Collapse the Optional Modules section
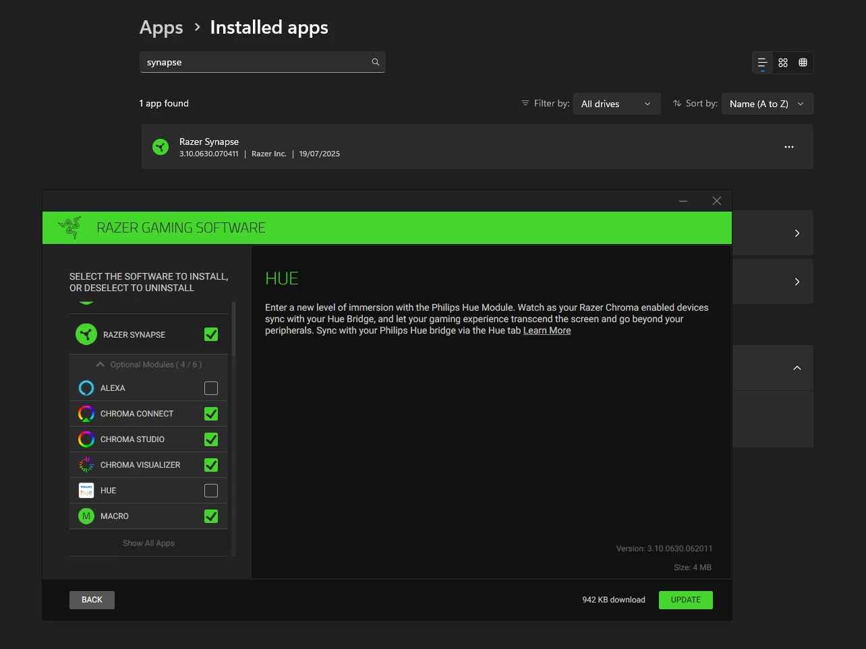866x649 pixels. 148,365
